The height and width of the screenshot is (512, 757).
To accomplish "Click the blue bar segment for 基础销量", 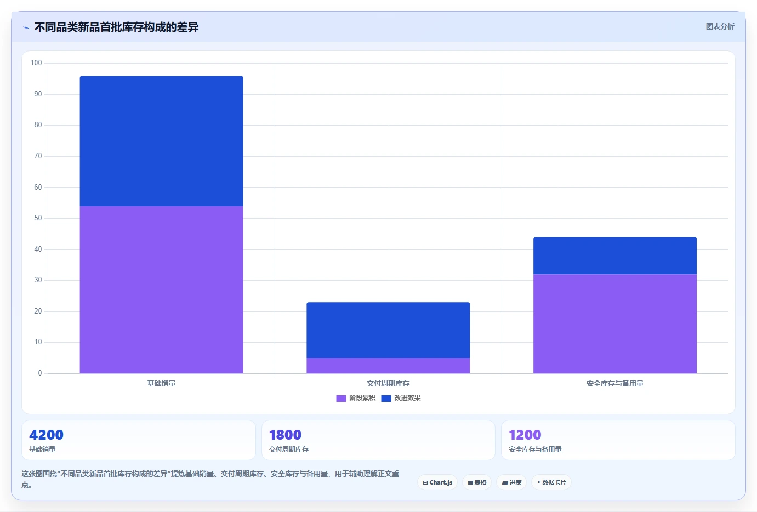I will pyautogui.click(x=161, y=141).
